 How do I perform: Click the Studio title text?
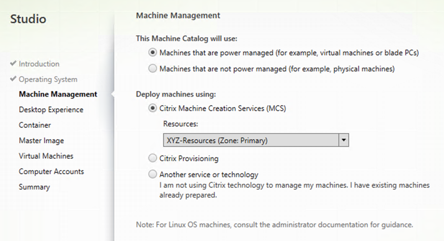coord(28,19)
